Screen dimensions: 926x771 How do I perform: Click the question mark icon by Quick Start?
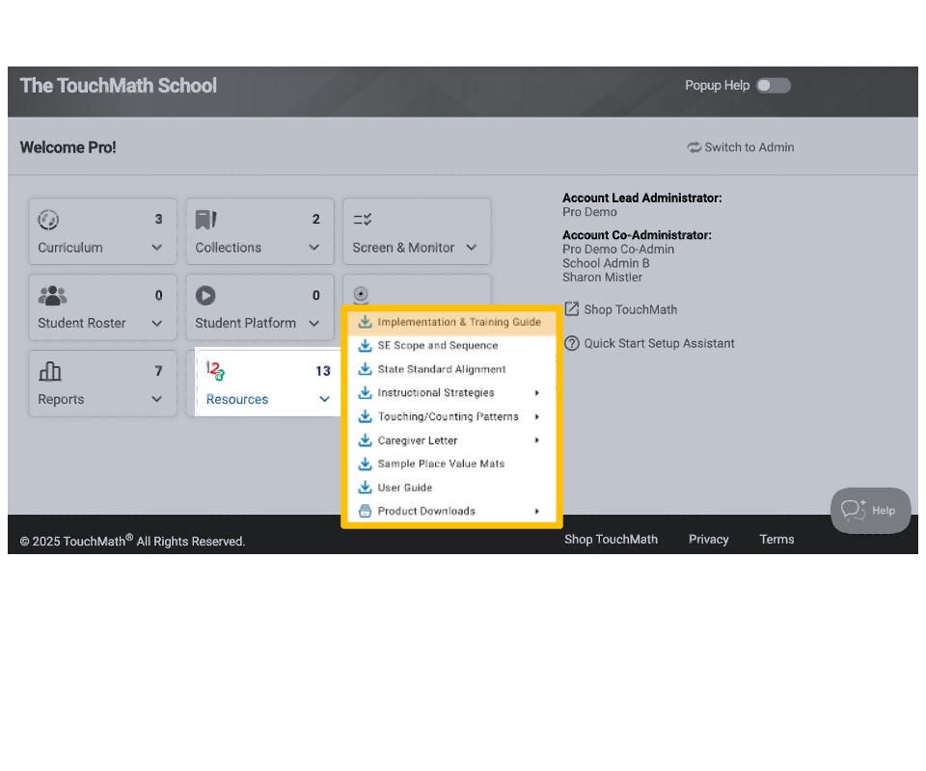[x=572, y=343]
